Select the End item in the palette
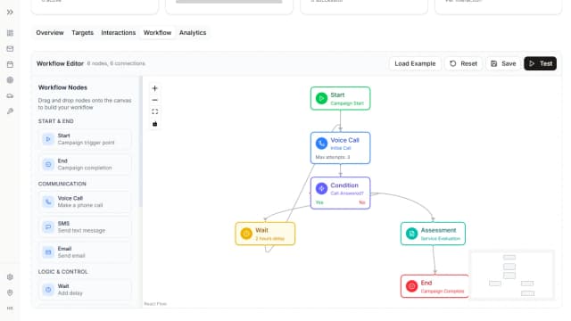Screen dimensions: 571x321 point(85,164)
